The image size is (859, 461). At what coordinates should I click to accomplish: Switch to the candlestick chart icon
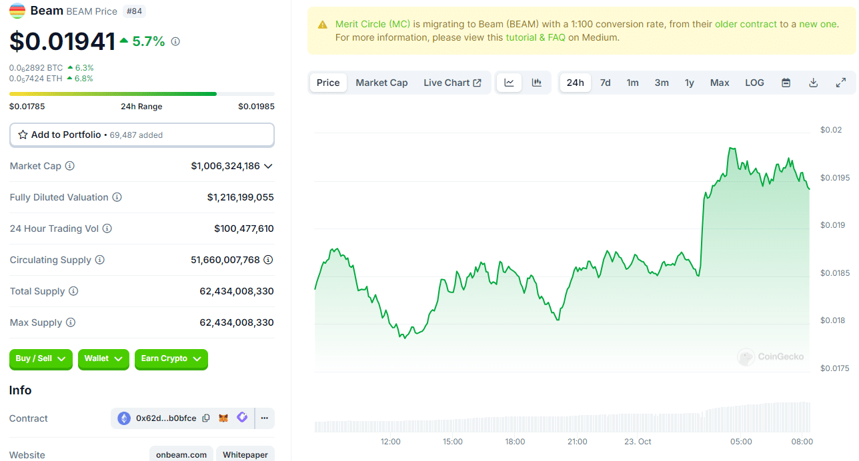536,83
